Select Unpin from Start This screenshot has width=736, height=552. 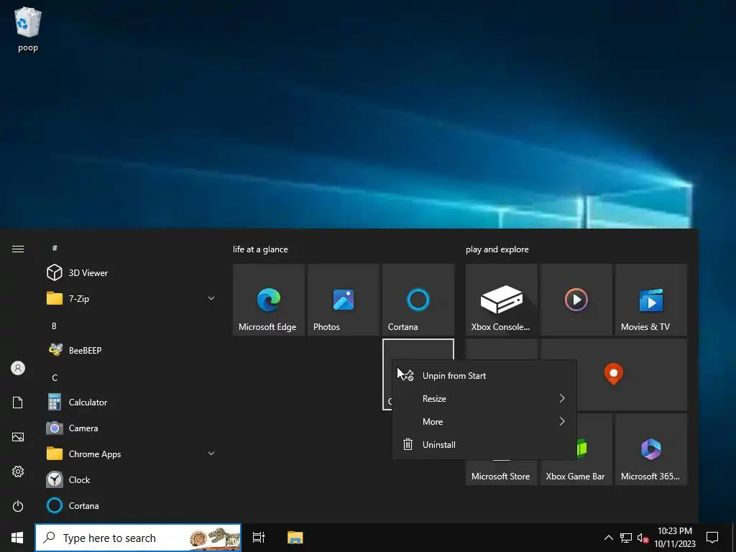pyautogui.click(x=484, y=375)
